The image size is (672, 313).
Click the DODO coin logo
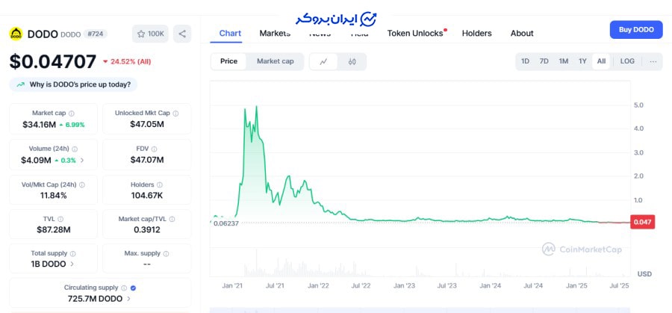pos(16,34)
